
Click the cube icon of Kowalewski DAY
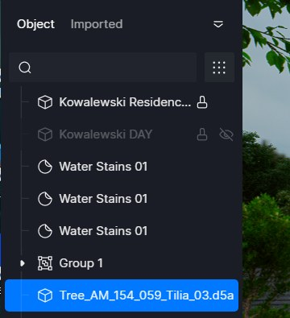(x=45, y=134)
